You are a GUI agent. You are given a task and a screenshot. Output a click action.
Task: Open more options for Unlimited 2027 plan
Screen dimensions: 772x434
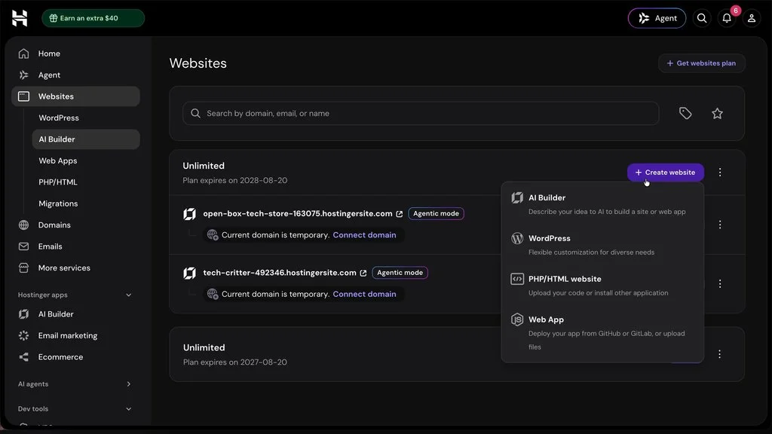(x=719, y=354)
